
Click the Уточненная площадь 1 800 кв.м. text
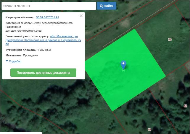tap(28, 50)
